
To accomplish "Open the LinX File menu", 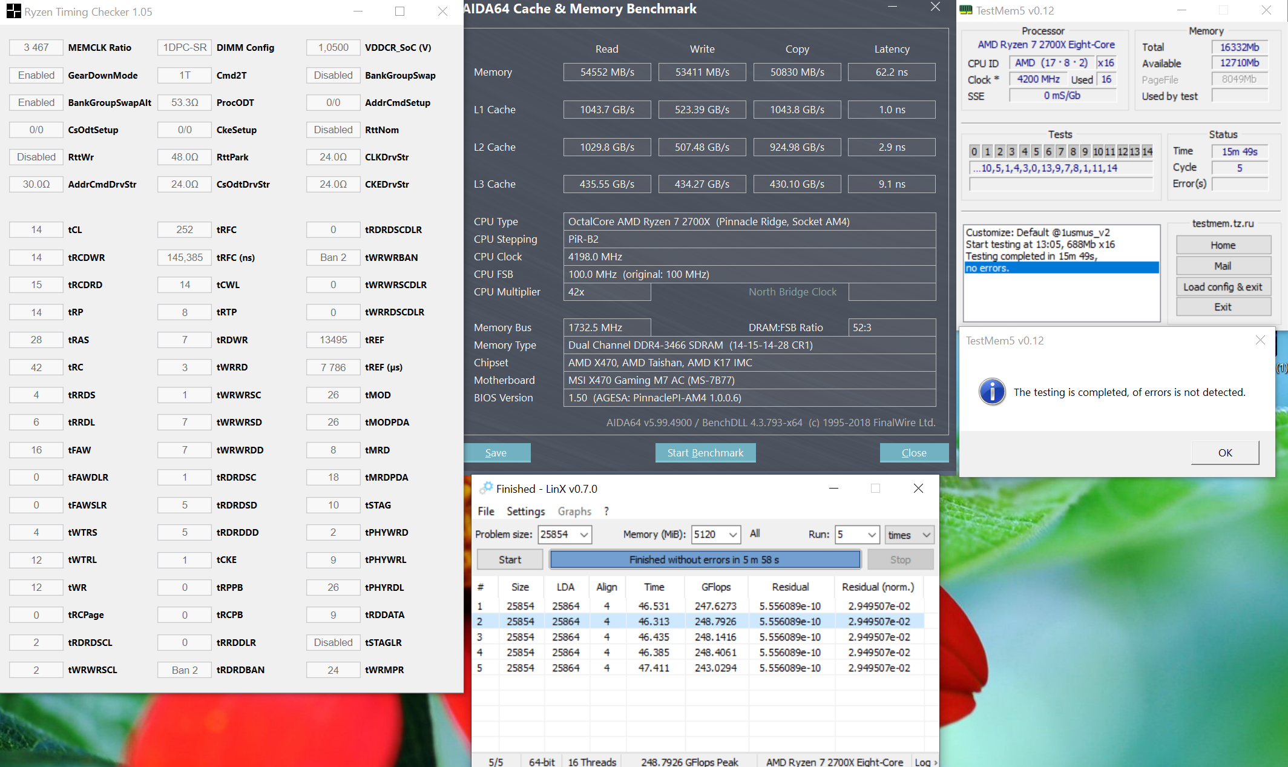I will point(485,511).
